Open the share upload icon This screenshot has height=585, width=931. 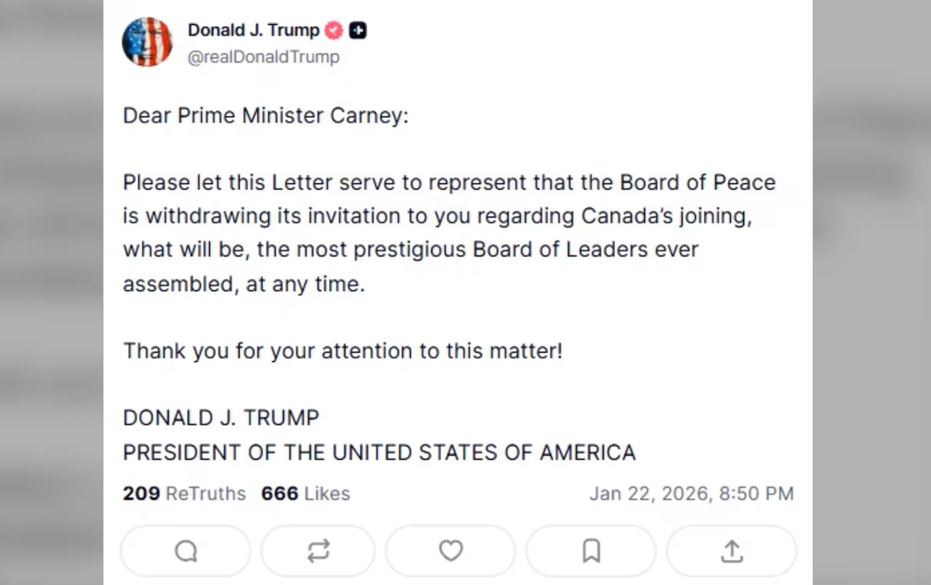[732, 551]
